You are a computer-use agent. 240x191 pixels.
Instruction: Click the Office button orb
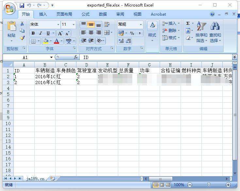point(9,8)
